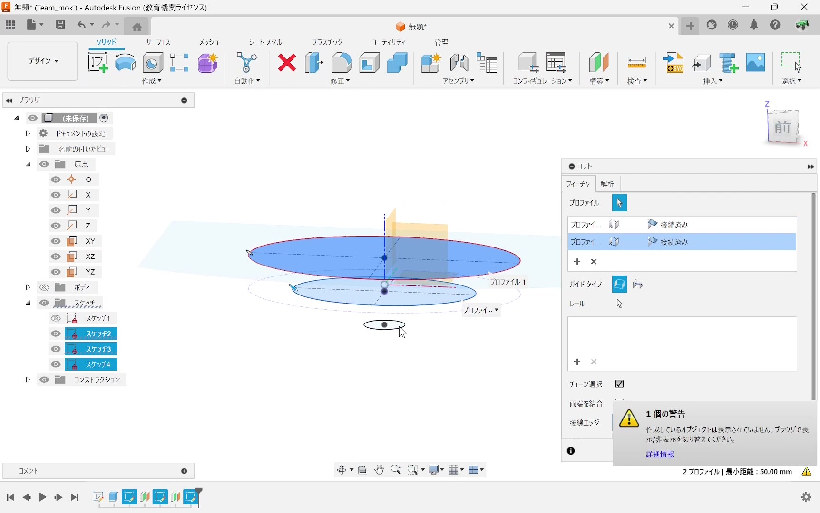Image resolution: width=820 pixels, height=513 pixels.
Task: Open the Data Panel grid icon
Action: 10,25
